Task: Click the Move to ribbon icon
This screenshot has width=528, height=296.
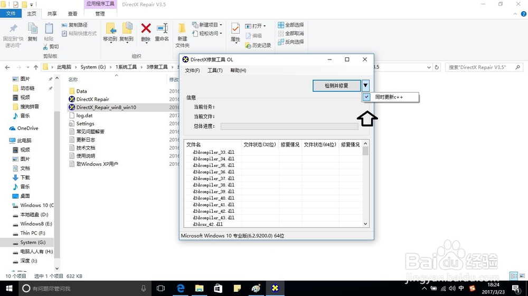Action: click(110, 29)
